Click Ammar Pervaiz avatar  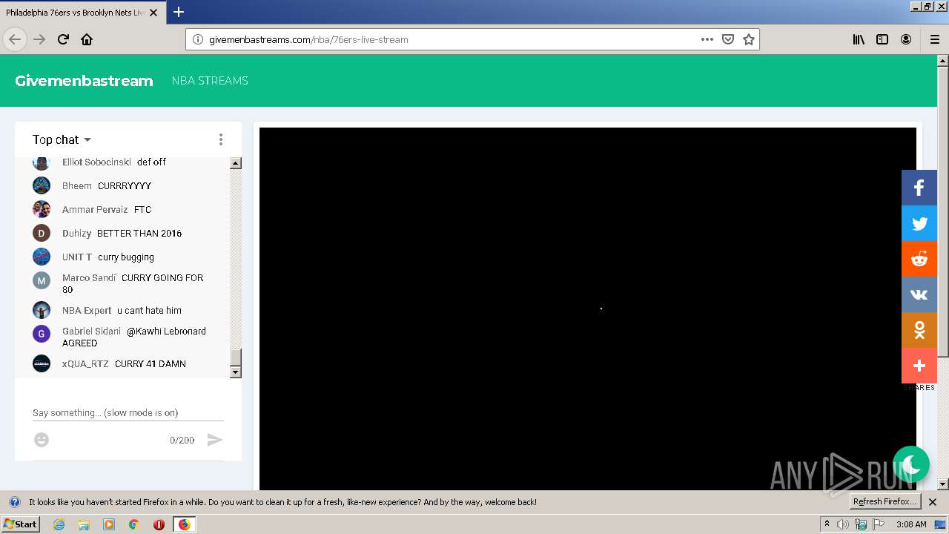(x=42, y=209)
